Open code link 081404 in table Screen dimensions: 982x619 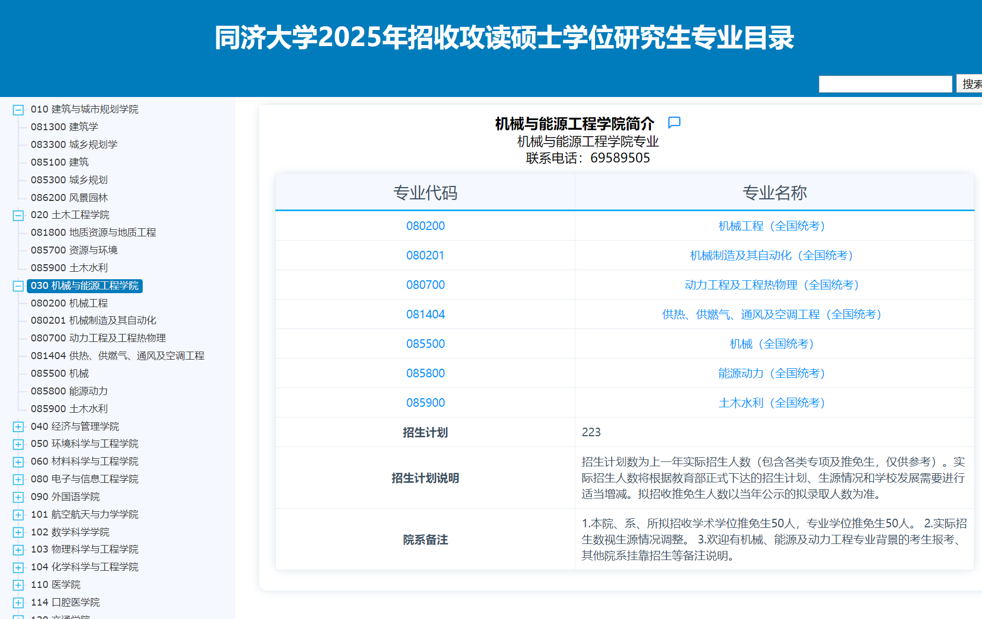point(426,315)
